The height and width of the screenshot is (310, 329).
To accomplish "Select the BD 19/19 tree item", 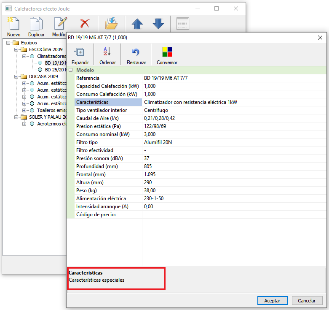I will coord(55,63).
